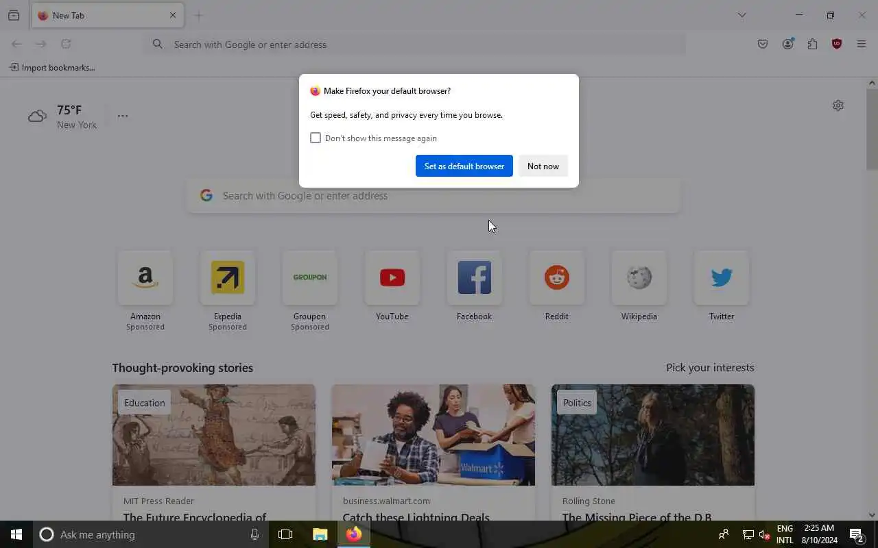Go forward one page
The image size is (878, 548).
[x=41, y=44]
